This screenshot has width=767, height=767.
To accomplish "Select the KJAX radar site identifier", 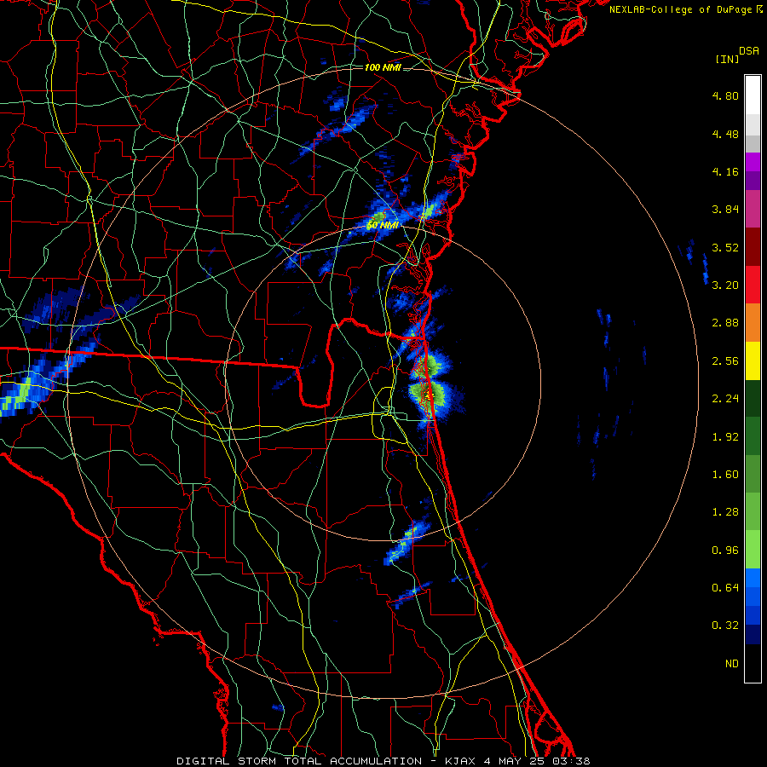I will click(x=461, y=761).
